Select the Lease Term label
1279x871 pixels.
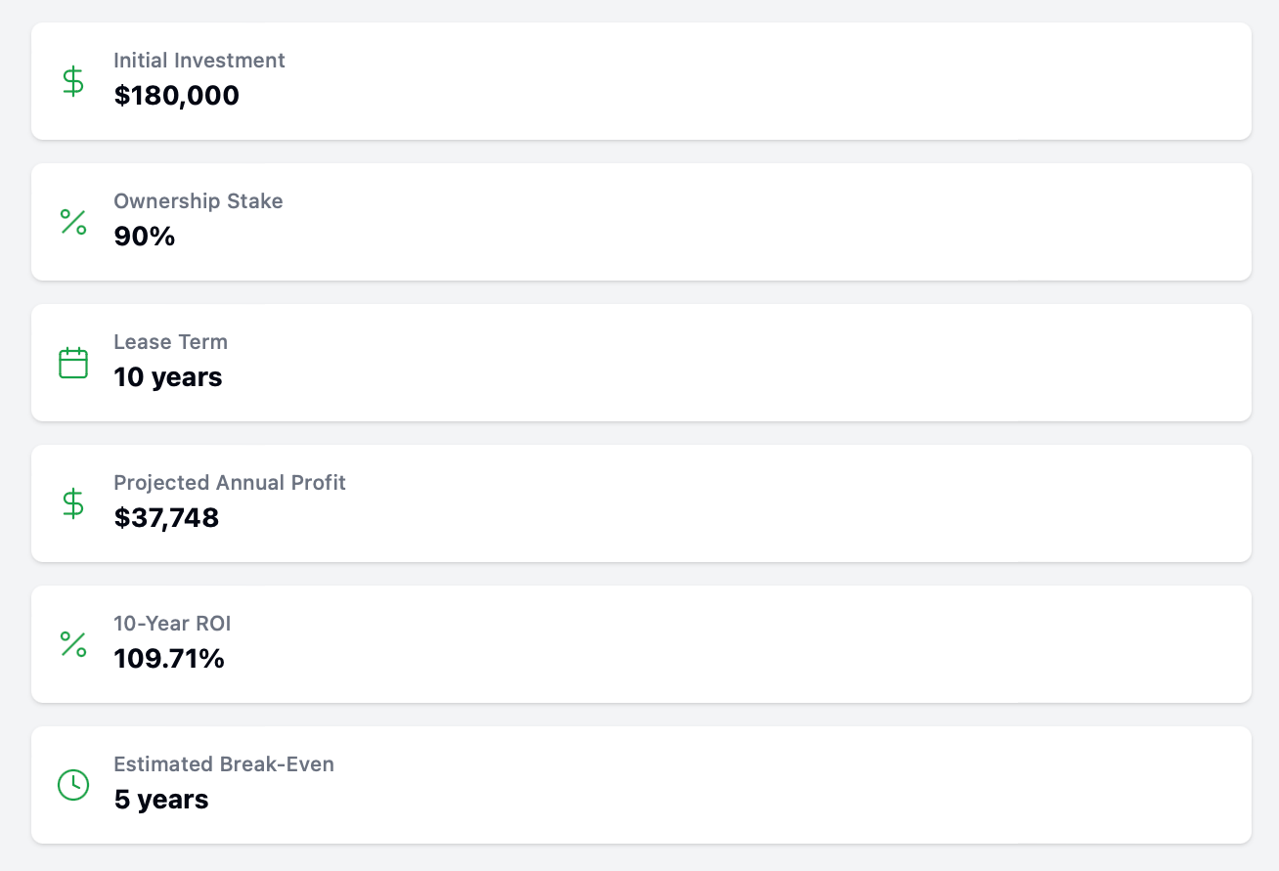(171, 341)
